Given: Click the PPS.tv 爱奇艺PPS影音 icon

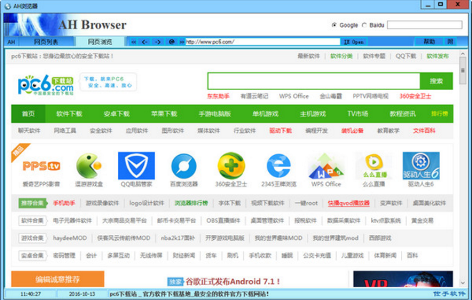Looking at the screenshot, I should (41, 166).
